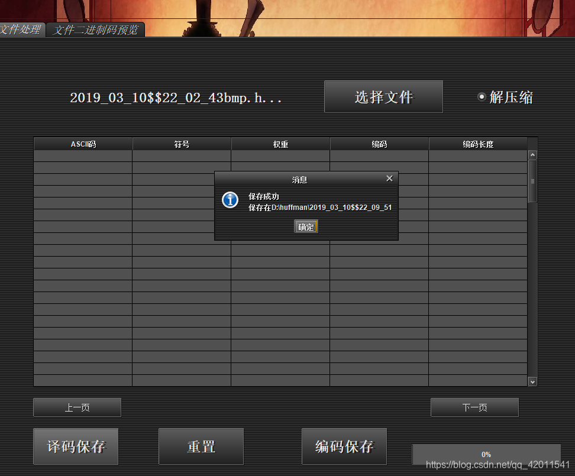The height and width of the screenshot is (476, 575).
Task: Click the 选择文件 button
Action: 383,97
